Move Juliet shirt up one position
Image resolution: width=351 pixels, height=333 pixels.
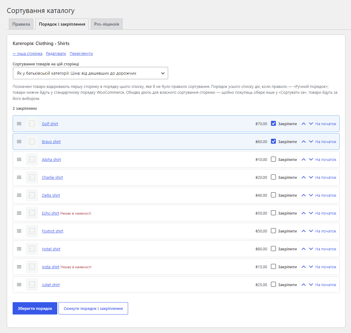[304, 285]
